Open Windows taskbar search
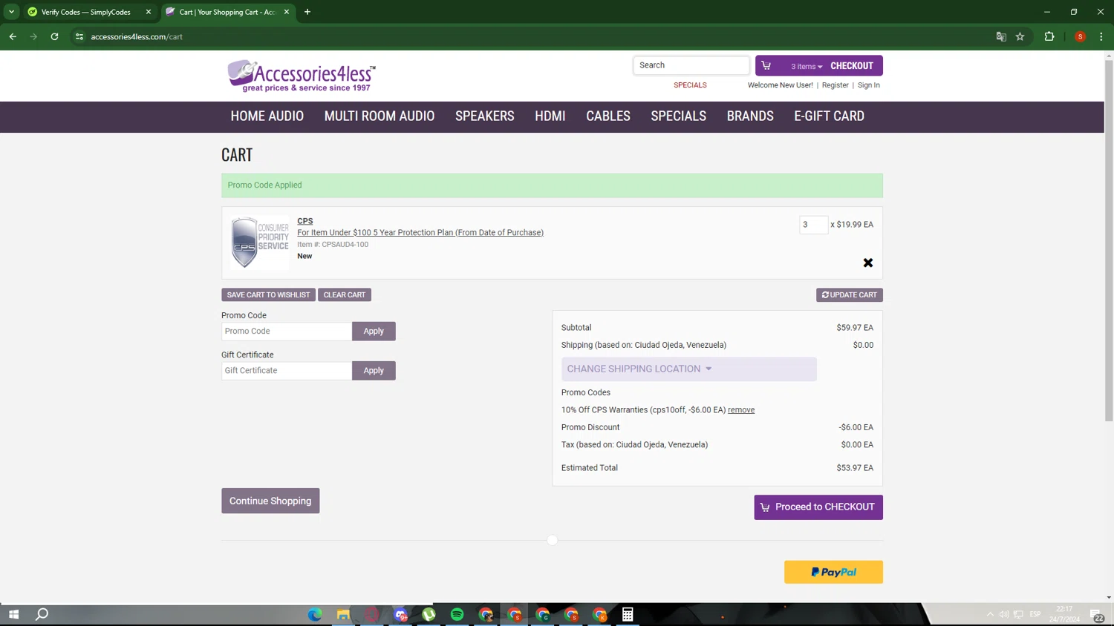This screenshot has width=1114, height=626. point(42,614)
